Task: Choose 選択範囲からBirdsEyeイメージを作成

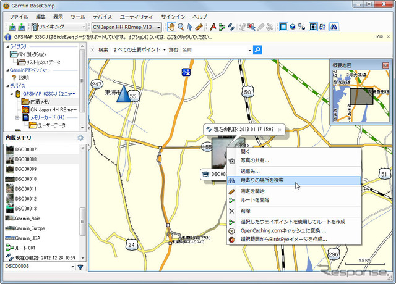Action: coord(294,240)
